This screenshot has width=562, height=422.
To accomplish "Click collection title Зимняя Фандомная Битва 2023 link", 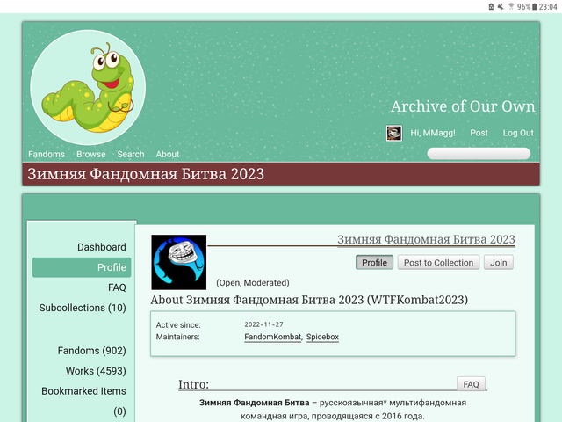I will tap(426, 239).
